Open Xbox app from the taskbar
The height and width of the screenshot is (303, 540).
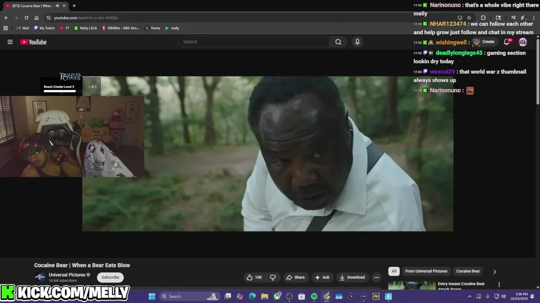tap(277, 296)
